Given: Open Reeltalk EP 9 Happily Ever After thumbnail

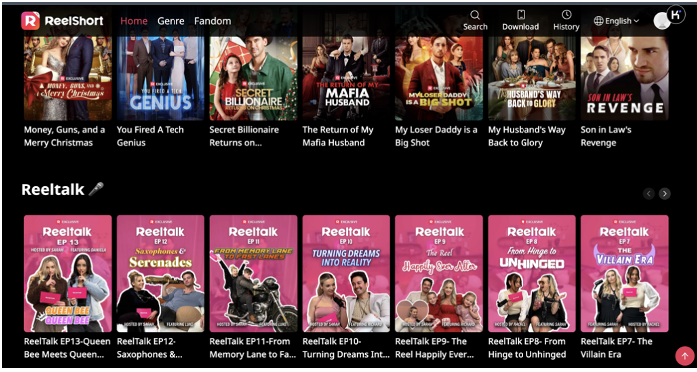Looking at the screenshot, I should 439,273.
